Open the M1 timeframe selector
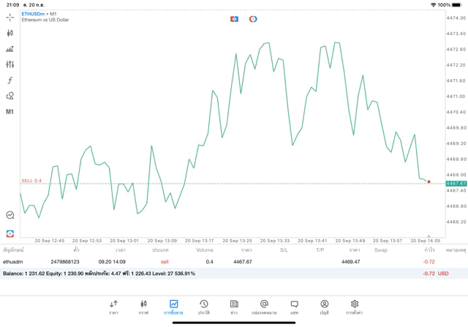The image size is (468, 327). point(10,112)
